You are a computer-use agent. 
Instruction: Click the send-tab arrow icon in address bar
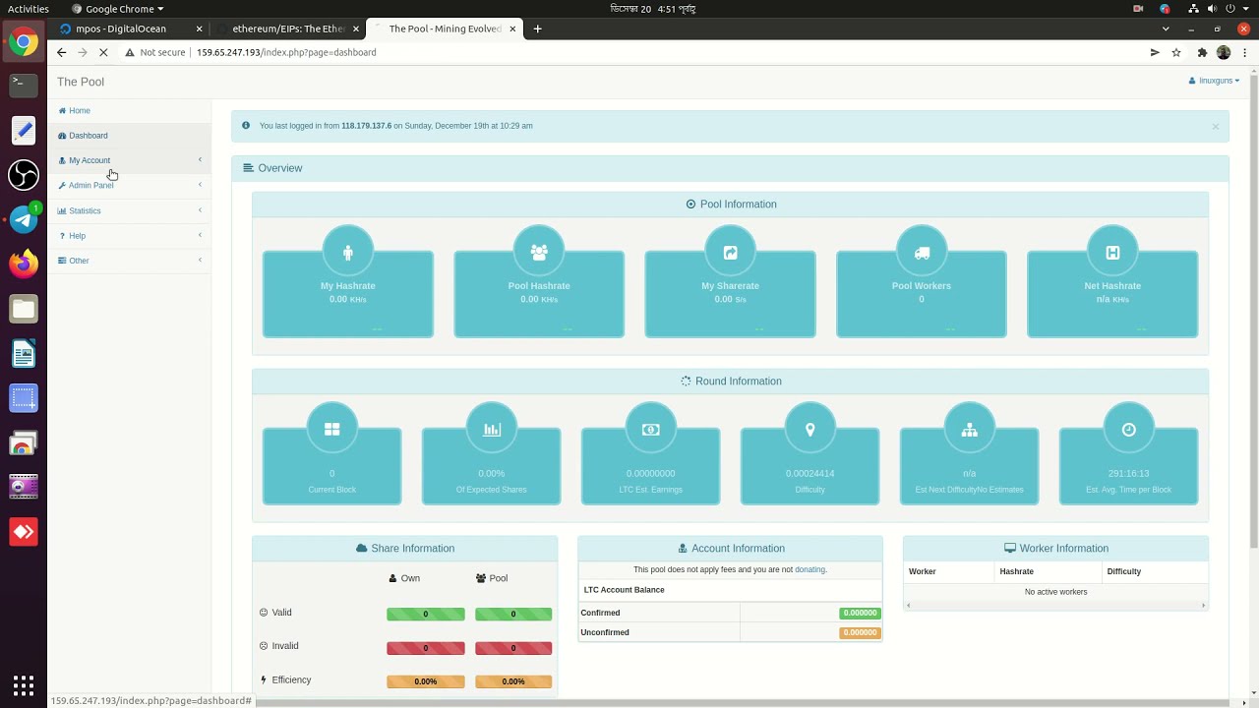pyautogui.click(x=1155, y=52)
